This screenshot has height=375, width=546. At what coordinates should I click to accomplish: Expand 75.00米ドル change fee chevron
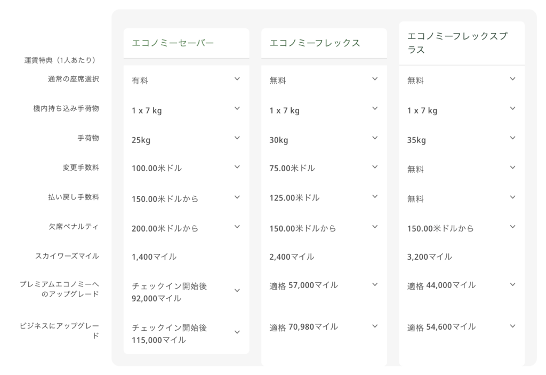click(x=375, y=167)
